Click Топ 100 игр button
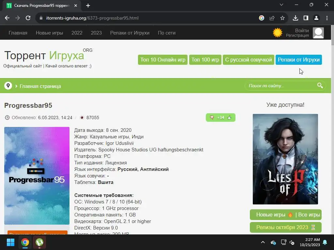Image resolution: width=334 pixels, height=250 pixels. click(205, 60)
